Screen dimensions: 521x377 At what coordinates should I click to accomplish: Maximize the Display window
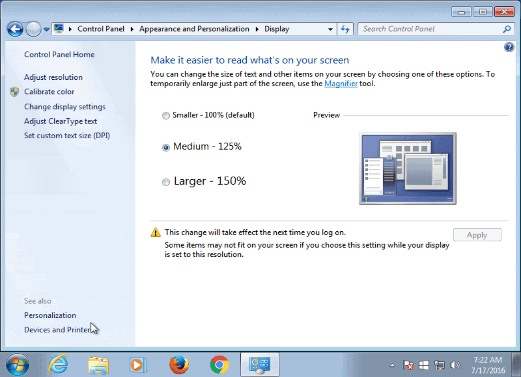tap(483, 12)
